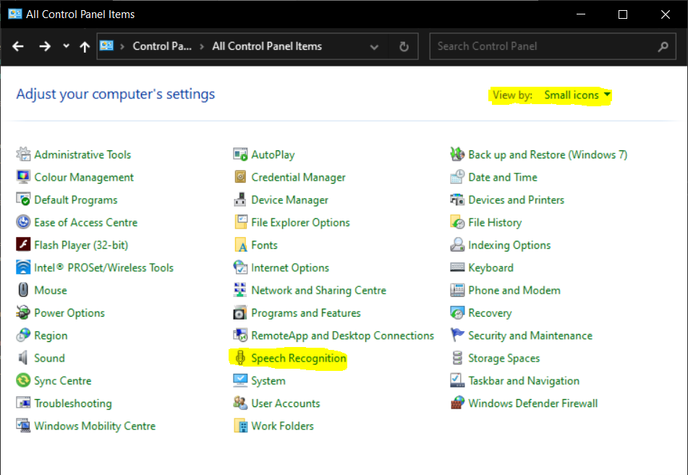Refresh the Control Panel view
The width and height of the screenshot is (688, 475).
pos(404,47)
